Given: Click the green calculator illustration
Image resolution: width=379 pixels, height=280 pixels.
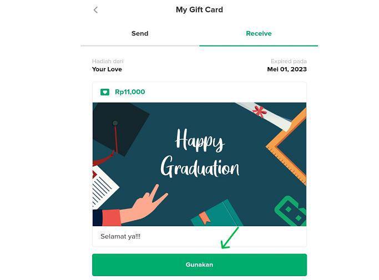Looking at the screenshot, I should (291, 211).
